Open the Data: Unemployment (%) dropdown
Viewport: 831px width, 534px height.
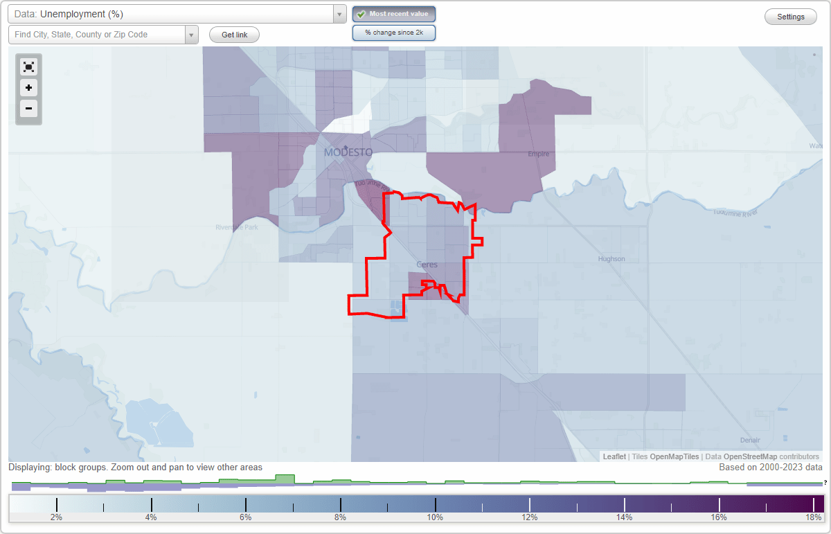tap(173, 13)
